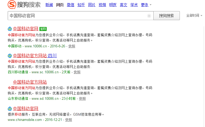205x127 pixels.
Task: Click the 搜狗搜索 logo text
Action: click(29, 5)
